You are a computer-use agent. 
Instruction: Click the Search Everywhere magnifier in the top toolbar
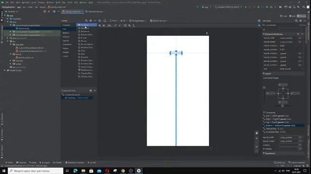pyautogui.click(x=304, y=7)
